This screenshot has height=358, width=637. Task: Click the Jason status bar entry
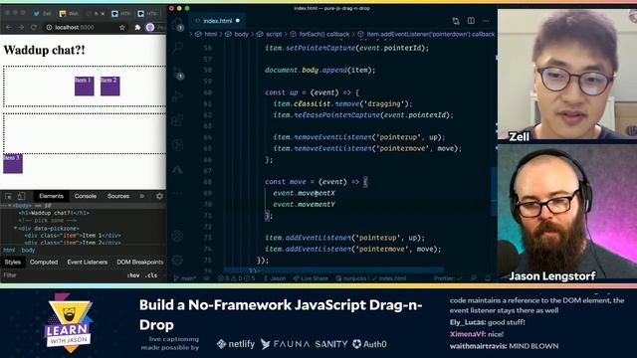tap(275, 278)
